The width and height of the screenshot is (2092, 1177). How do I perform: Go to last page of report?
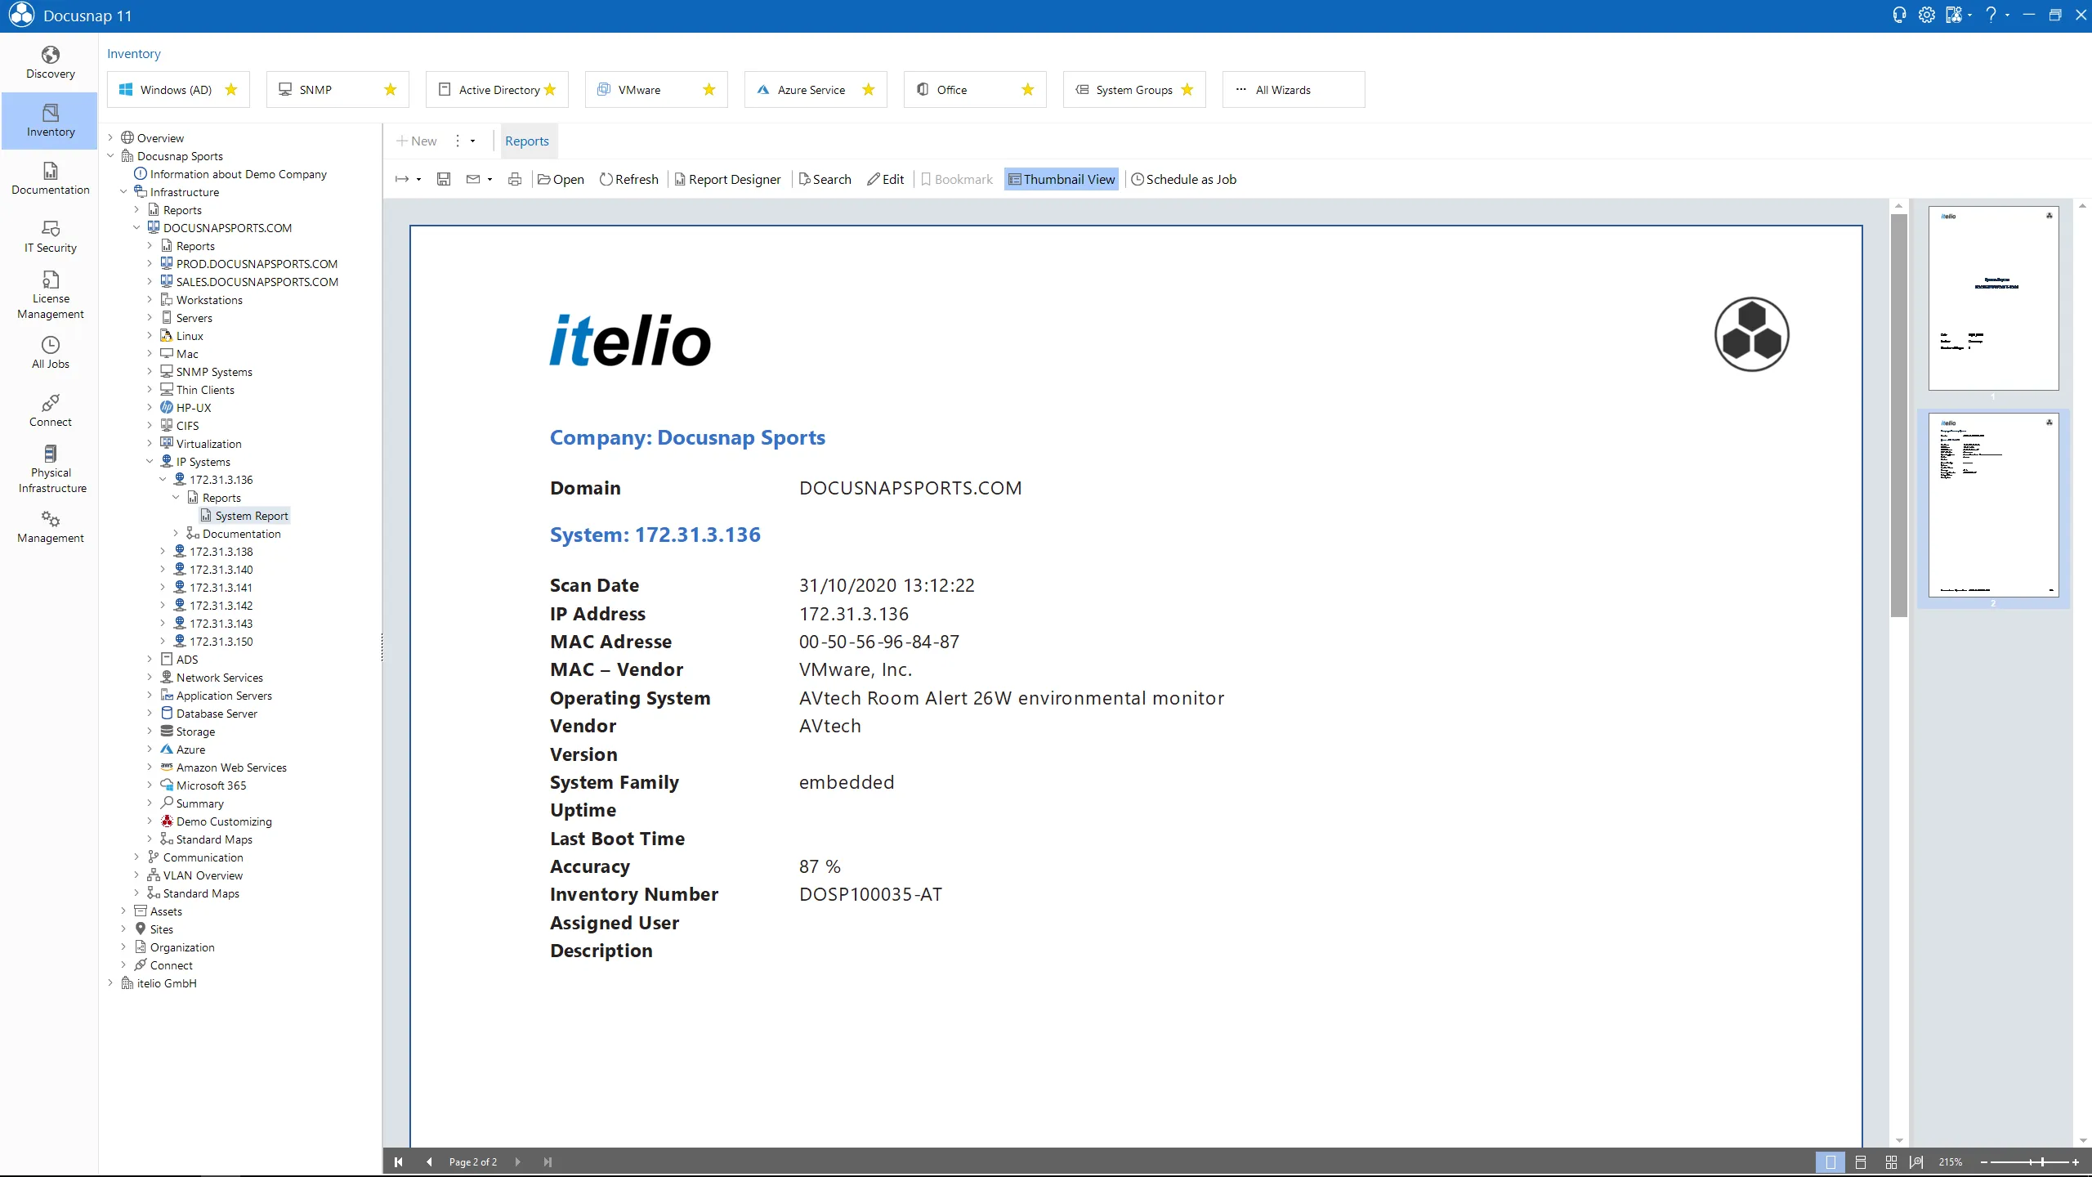point(548,1161)
